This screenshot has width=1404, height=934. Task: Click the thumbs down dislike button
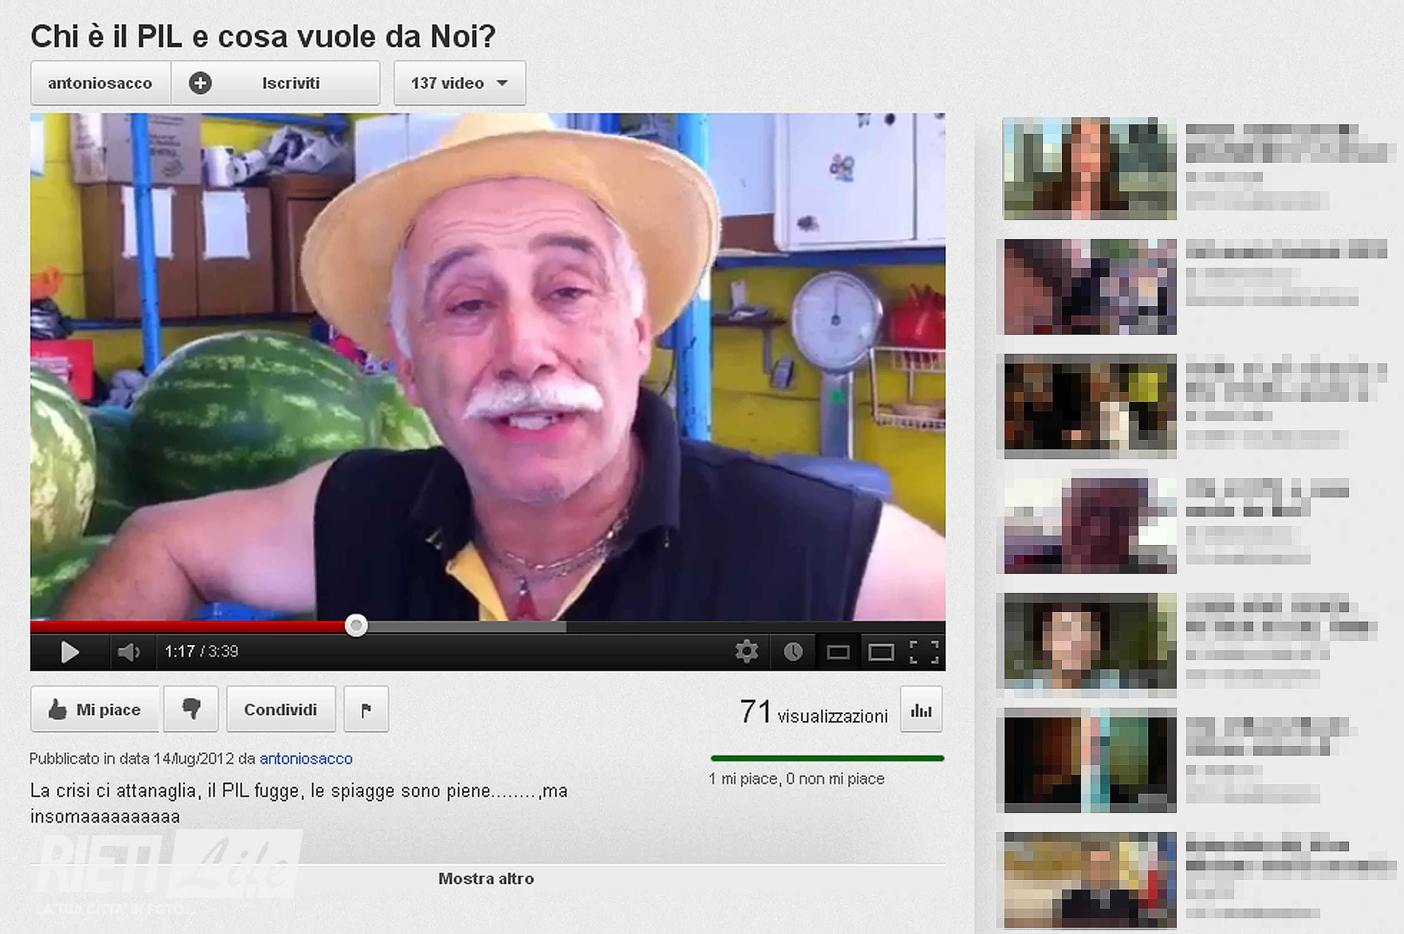(x=191, y=709)
